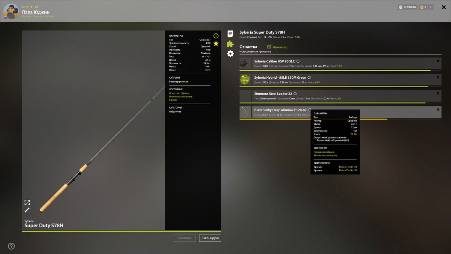Select the green puzzle rig tab

(230, 44)
